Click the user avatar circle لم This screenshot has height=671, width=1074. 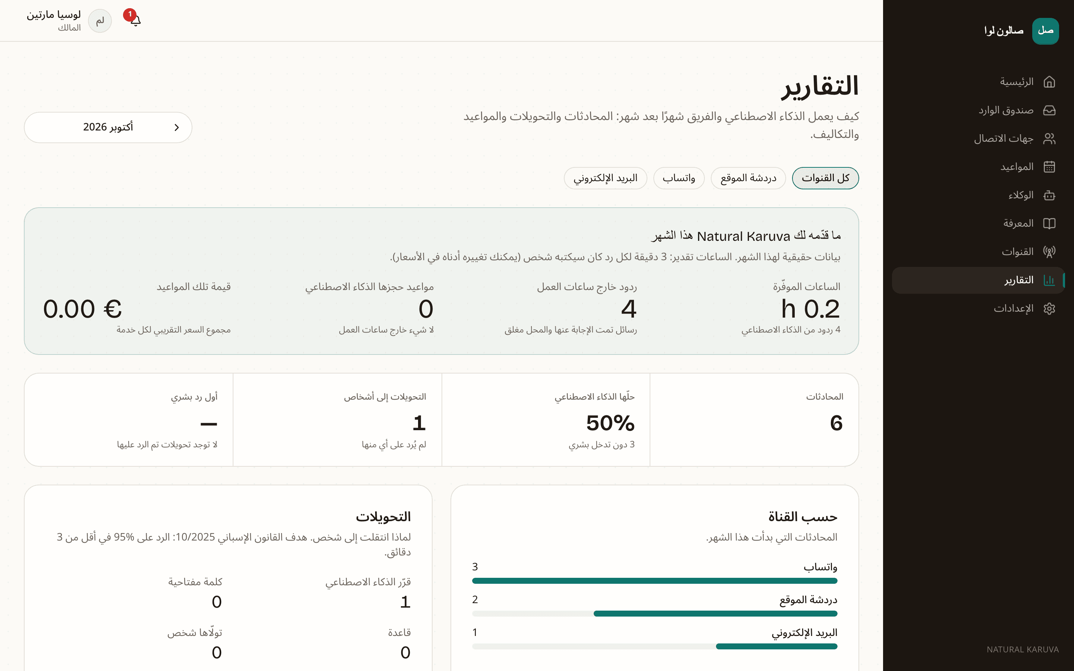100,21
